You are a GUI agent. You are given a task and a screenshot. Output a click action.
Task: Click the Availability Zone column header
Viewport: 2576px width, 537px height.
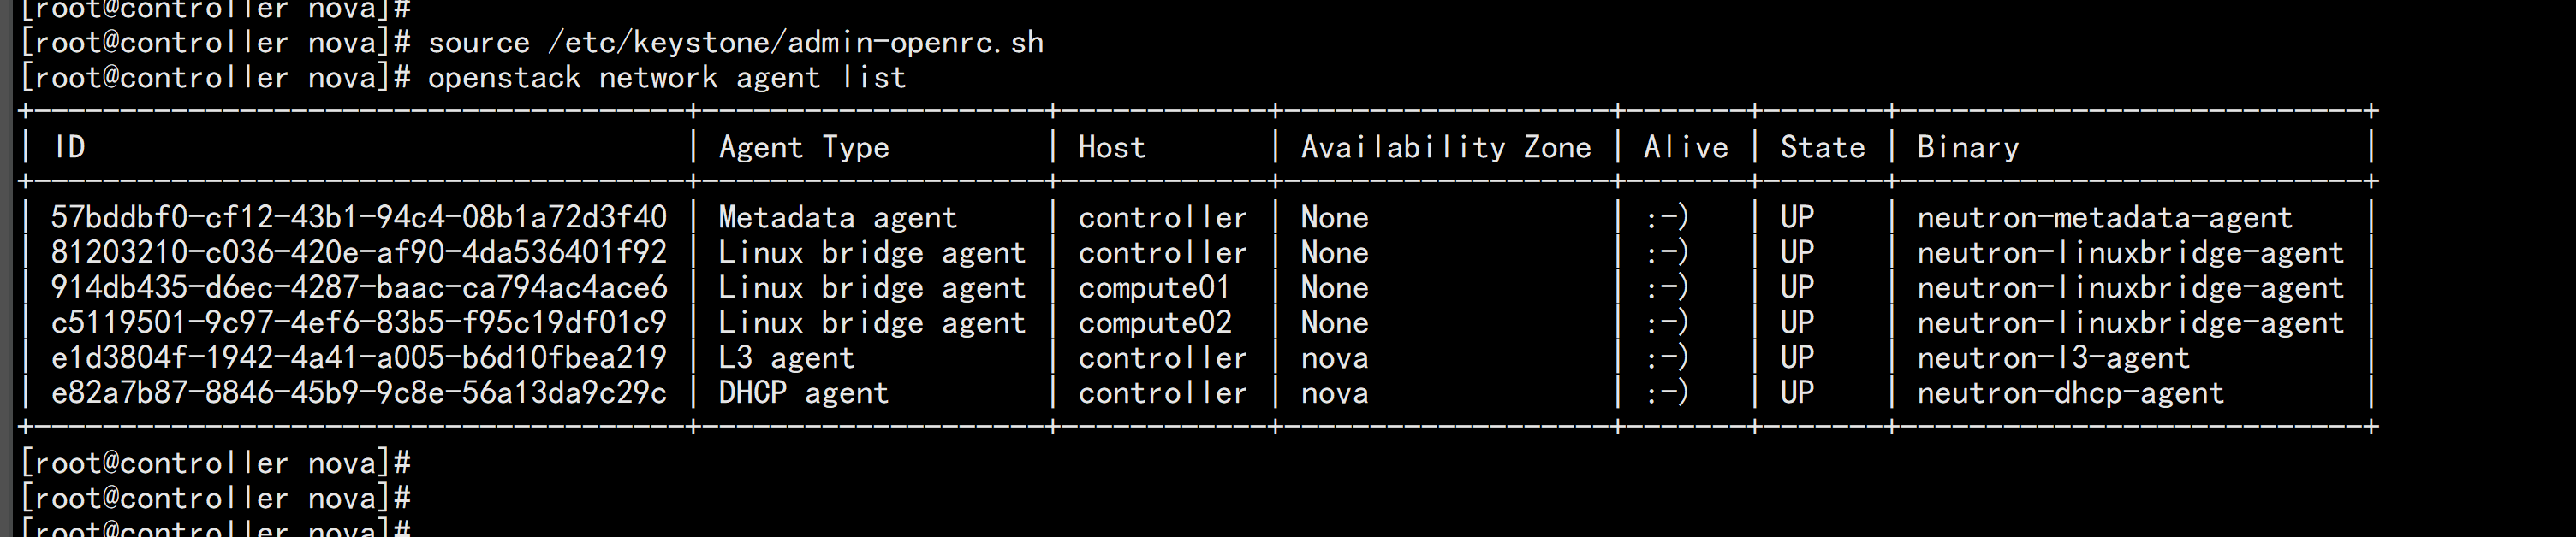1445,148
